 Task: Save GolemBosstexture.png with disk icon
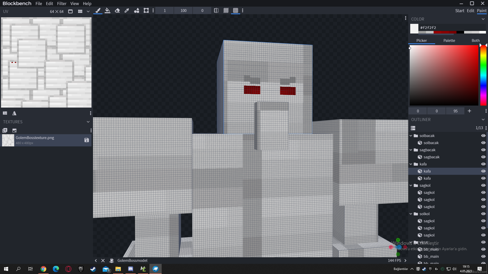pyautogui.click(x=86, y=140)
